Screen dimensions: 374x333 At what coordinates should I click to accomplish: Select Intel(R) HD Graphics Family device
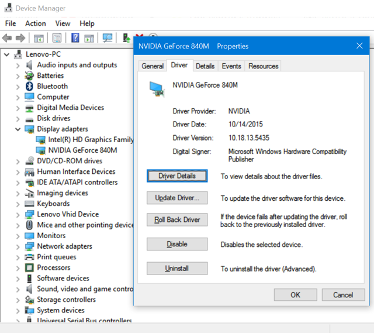click(x=91, y=139)
